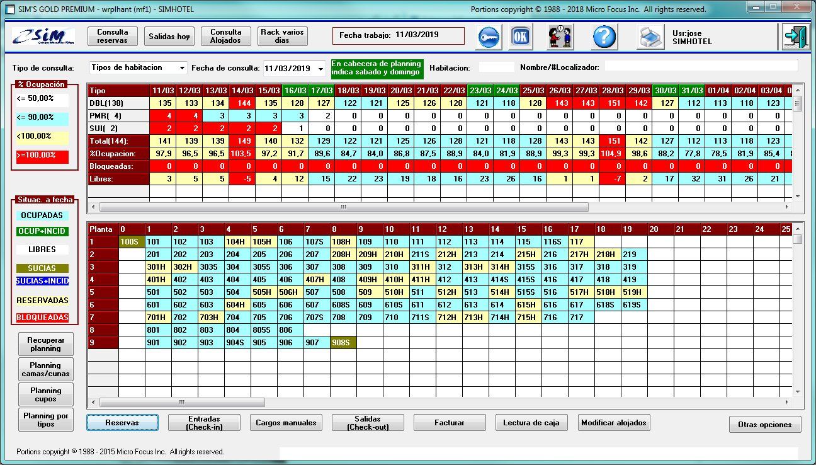The height and width of the screenshot is (465, 816).
Task: Click the RESERVADAS legend swatch
Action: click(x=43, y=301)
